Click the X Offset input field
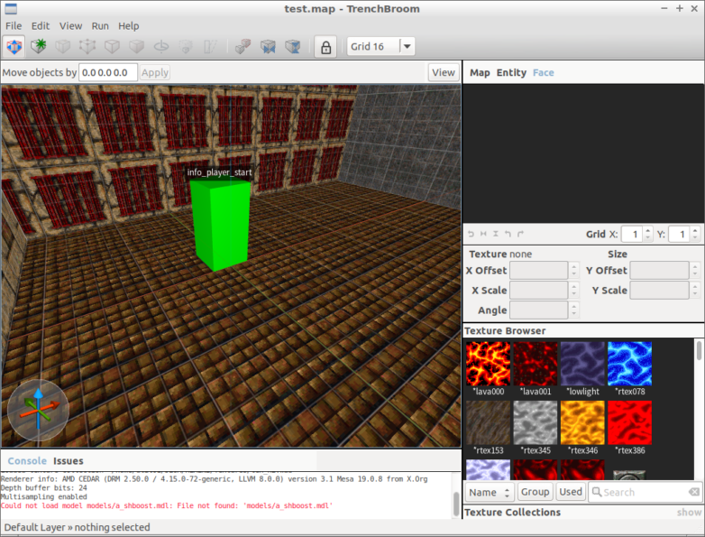 click(x=538, y=271)
